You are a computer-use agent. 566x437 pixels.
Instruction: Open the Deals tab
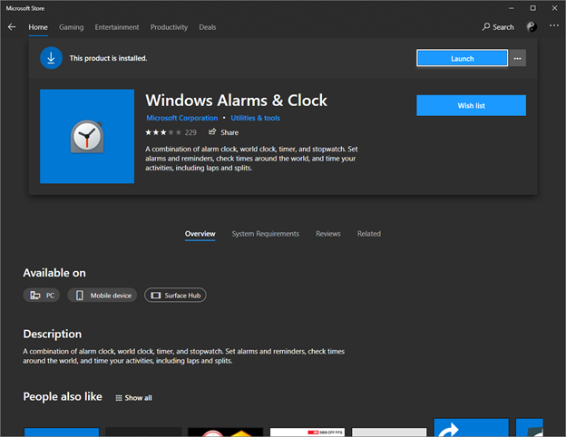pyautogui.click(x=208, y=27)
